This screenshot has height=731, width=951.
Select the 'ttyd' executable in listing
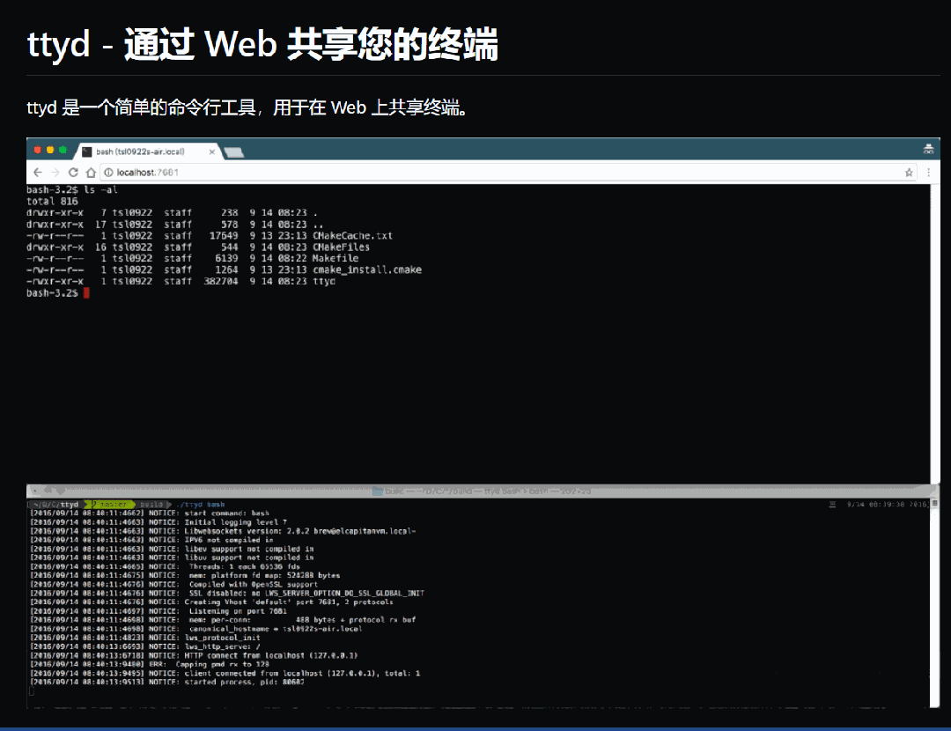[324, 282]
